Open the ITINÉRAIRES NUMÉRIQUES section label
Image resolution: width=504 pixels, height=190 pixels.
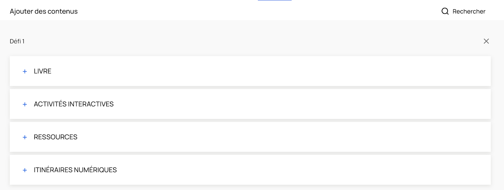tap(75, 170)
